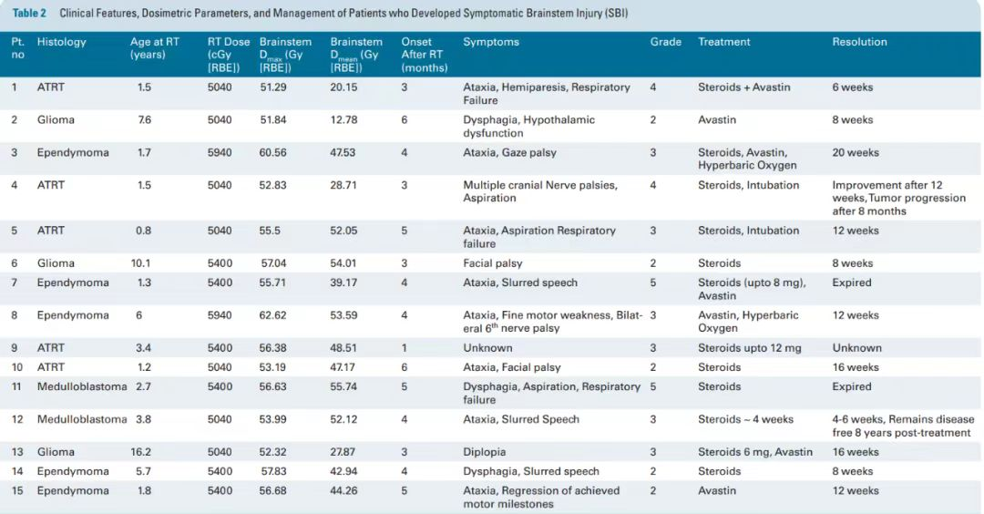The height and width of the screenshot is (514, 984).
Task: Select the Dmax value '56.38'
Action: (x=272, y=348)
